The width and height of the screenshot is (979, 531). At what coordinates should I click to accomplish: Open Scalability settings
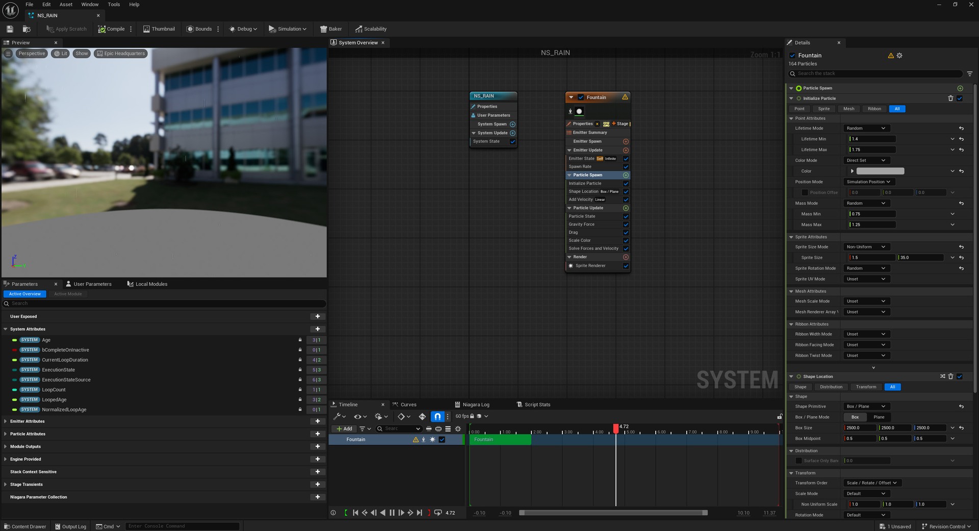click(371, 29)
